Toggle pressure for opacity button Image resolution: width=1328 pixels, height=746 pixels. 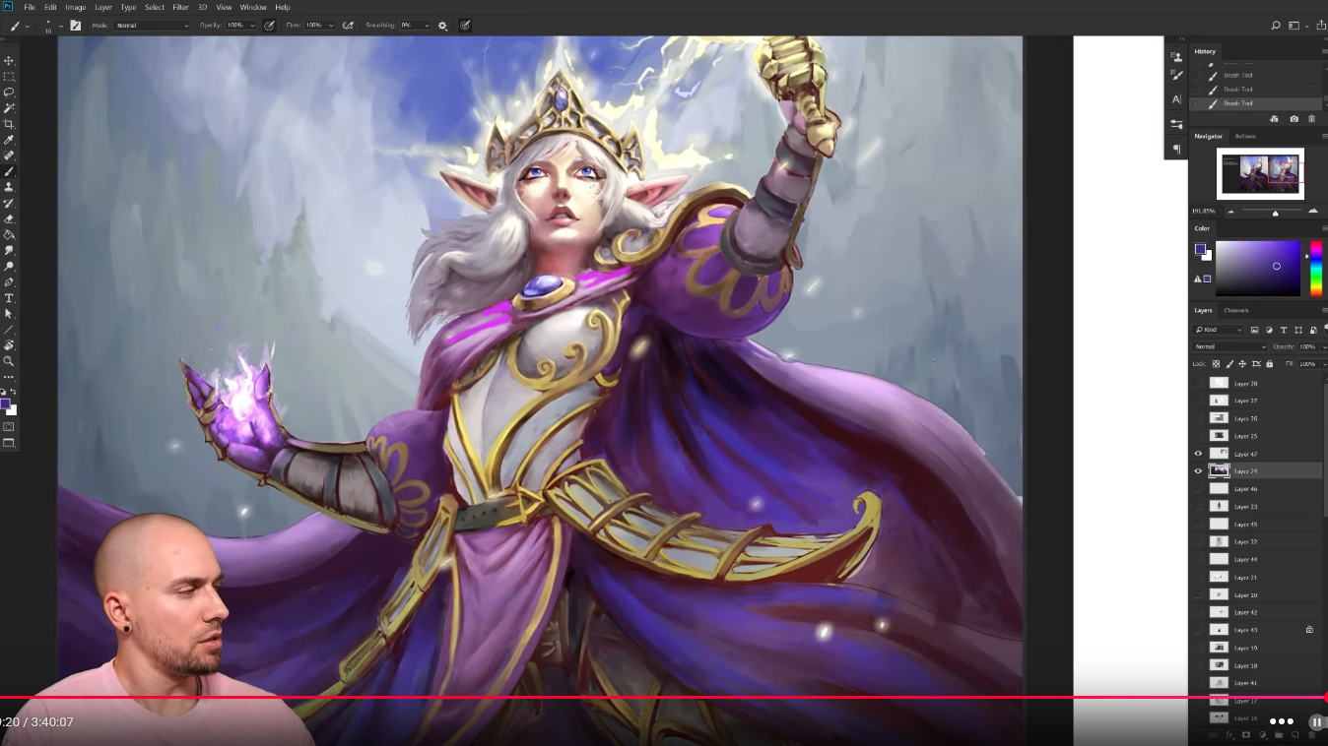pos(269,26)
